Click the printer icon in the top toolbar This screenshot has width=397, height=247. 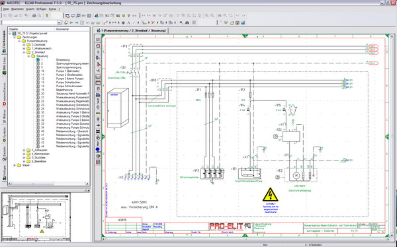coord(34,16)
